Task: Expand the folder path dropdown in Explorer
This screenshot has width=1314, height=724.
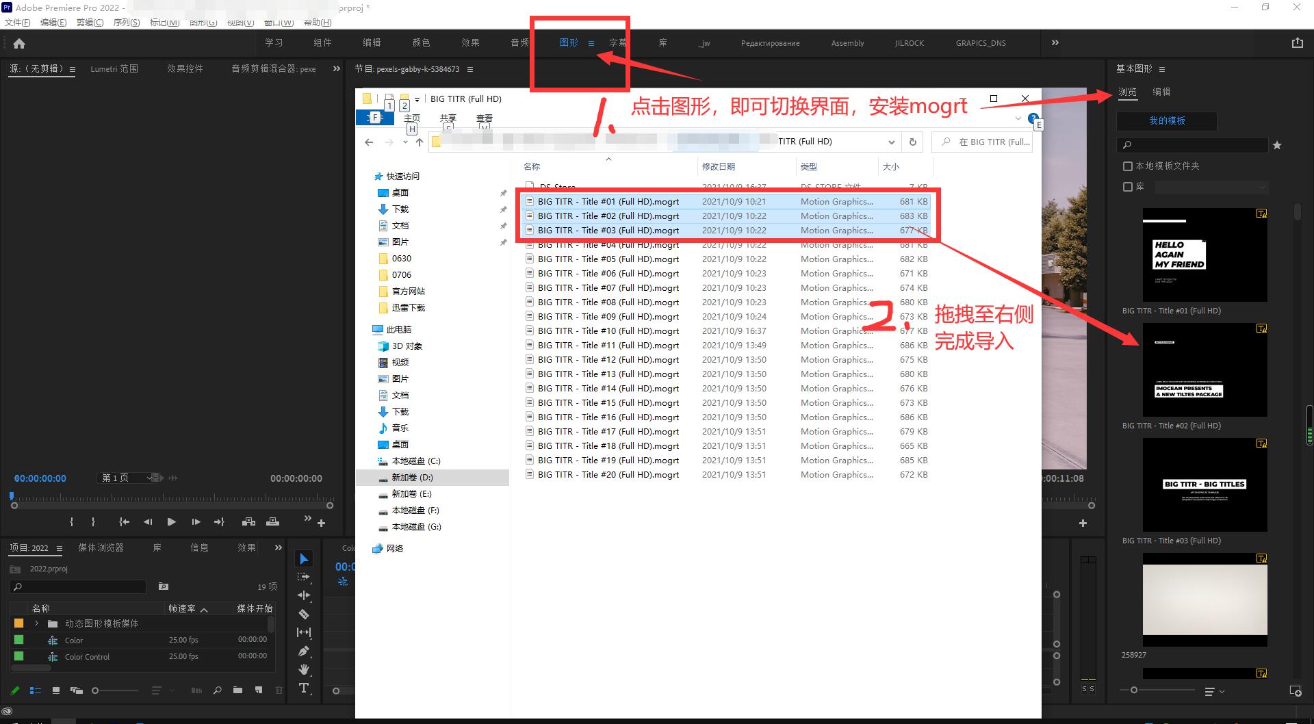Action: (891, 142)
